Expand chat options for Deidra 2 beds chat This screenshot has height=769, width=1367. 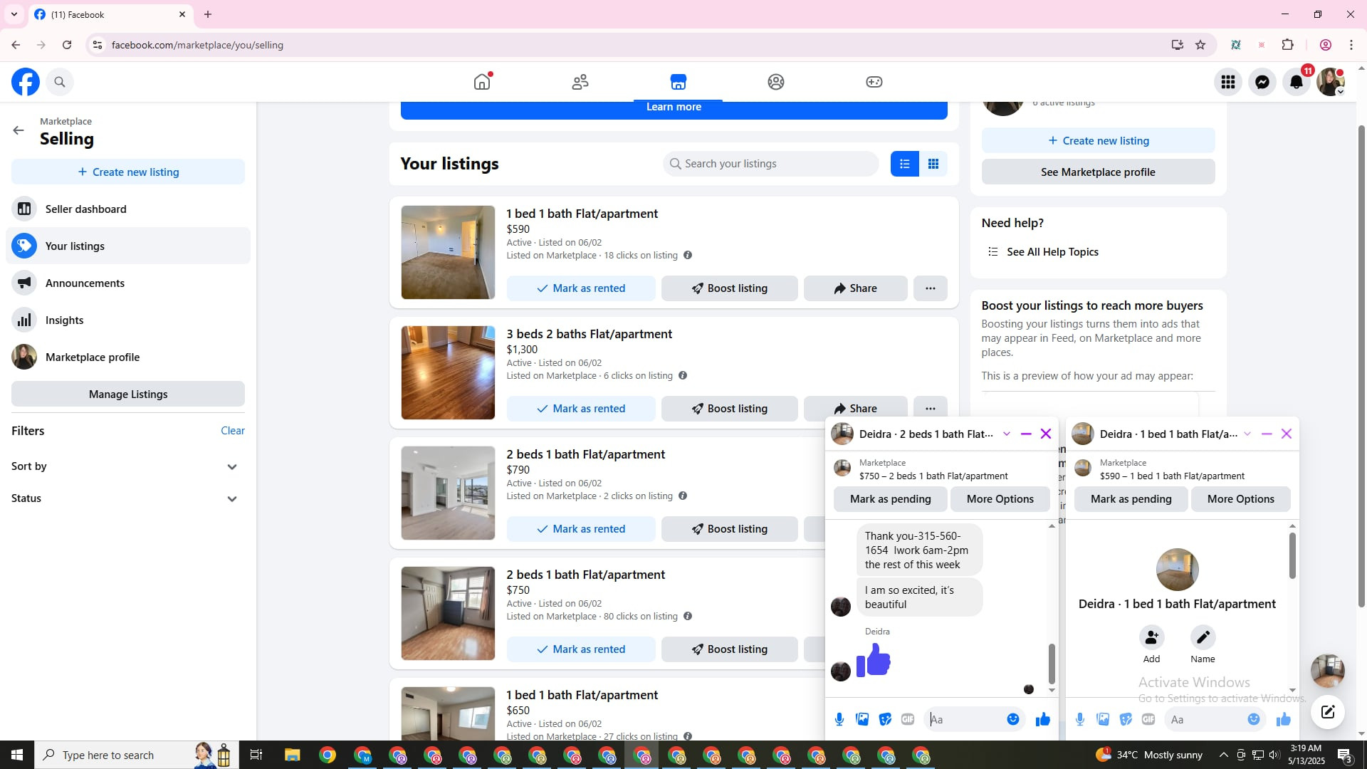(1007, 434)
